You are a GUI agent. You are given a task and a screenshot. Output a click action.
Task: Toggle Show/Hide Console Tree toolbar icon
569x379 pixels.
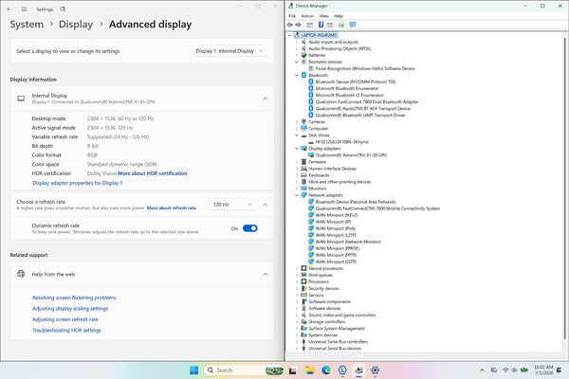309,25
